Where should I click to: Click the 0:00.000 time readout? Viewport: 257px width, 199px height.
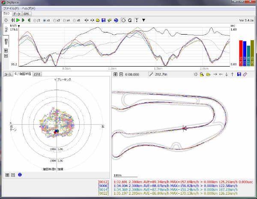[132, 74]
